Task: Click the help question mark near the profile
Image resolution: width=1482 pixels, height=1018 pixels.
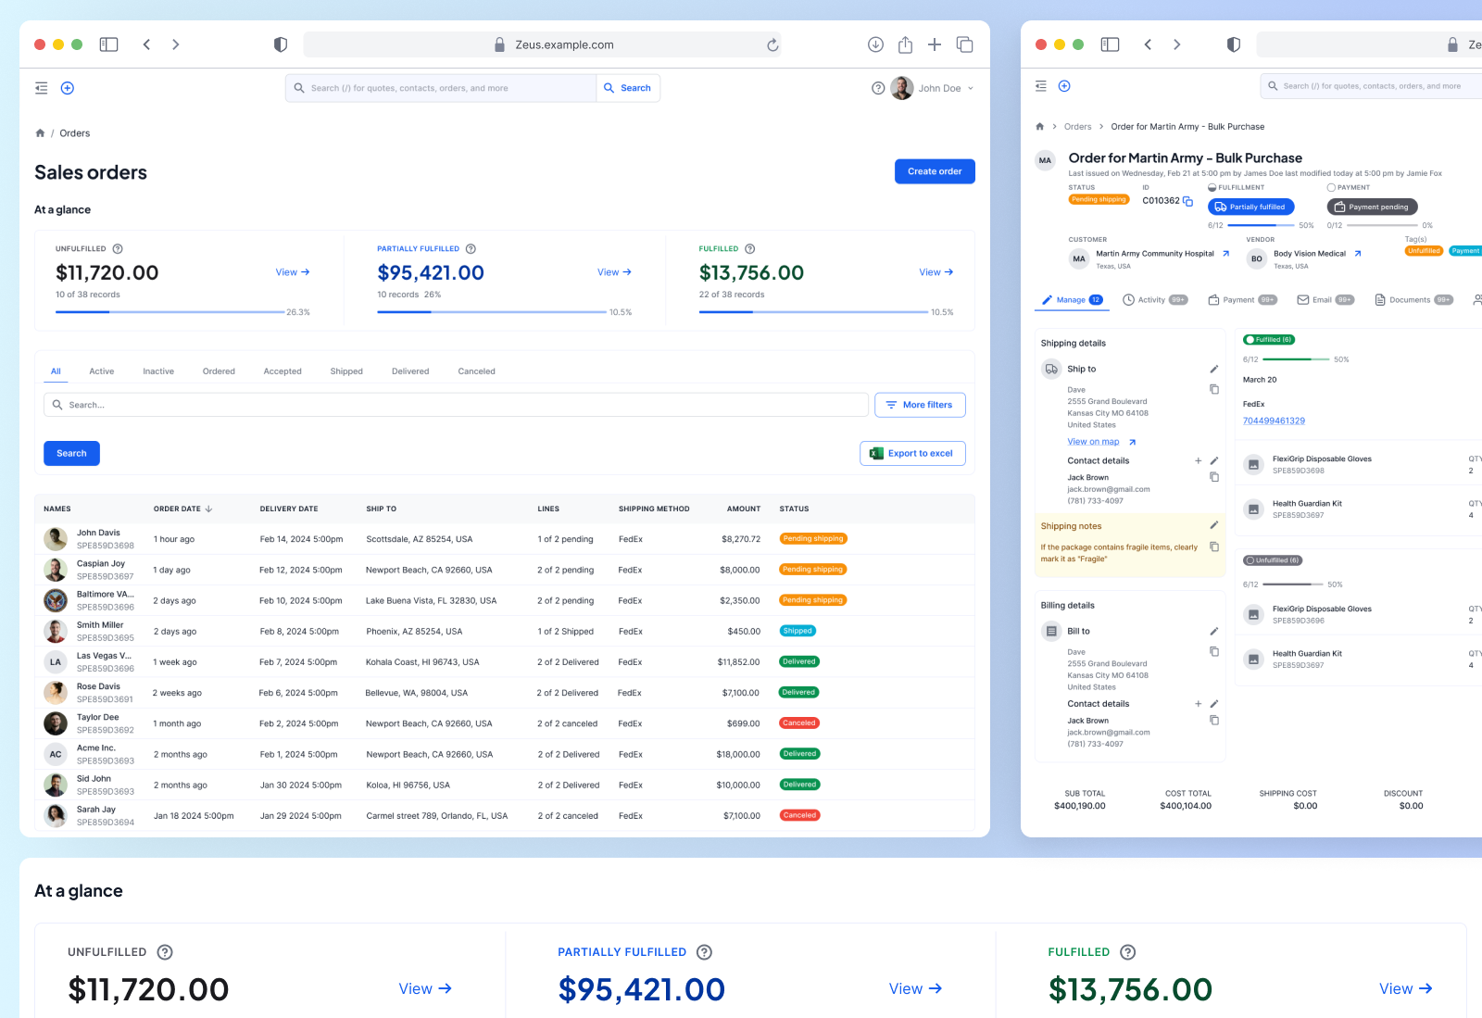Action: pos(878,88)
